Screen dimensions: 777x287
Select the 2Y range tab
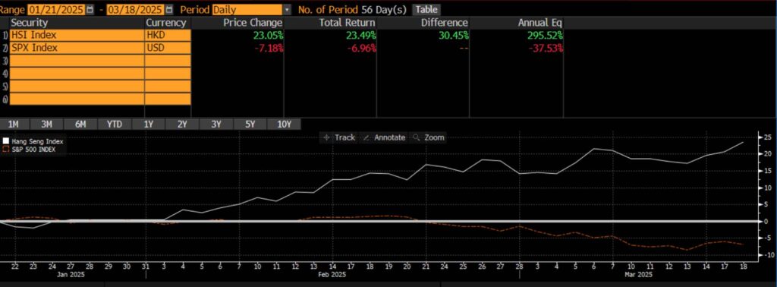182,125
